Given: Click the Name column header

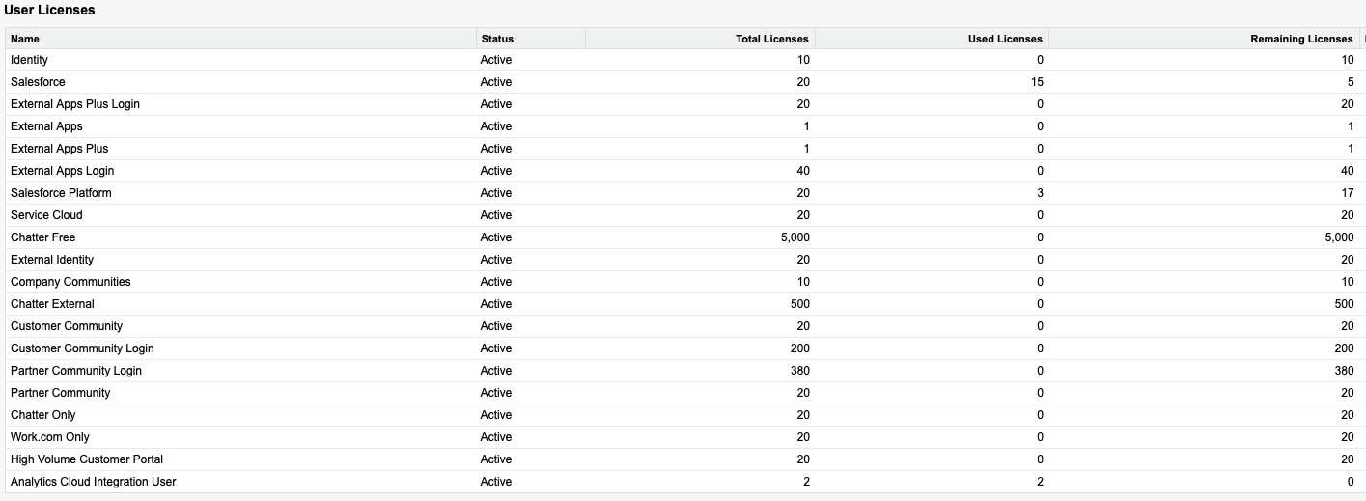Looking at the screenshot, I should [25, 39].
